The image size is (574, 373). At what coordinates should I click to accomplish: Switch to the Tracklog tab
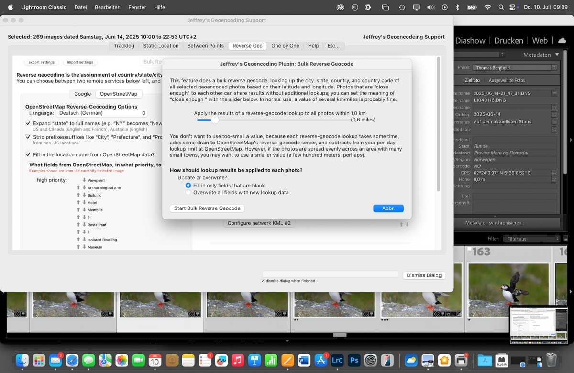pos(124,46)
